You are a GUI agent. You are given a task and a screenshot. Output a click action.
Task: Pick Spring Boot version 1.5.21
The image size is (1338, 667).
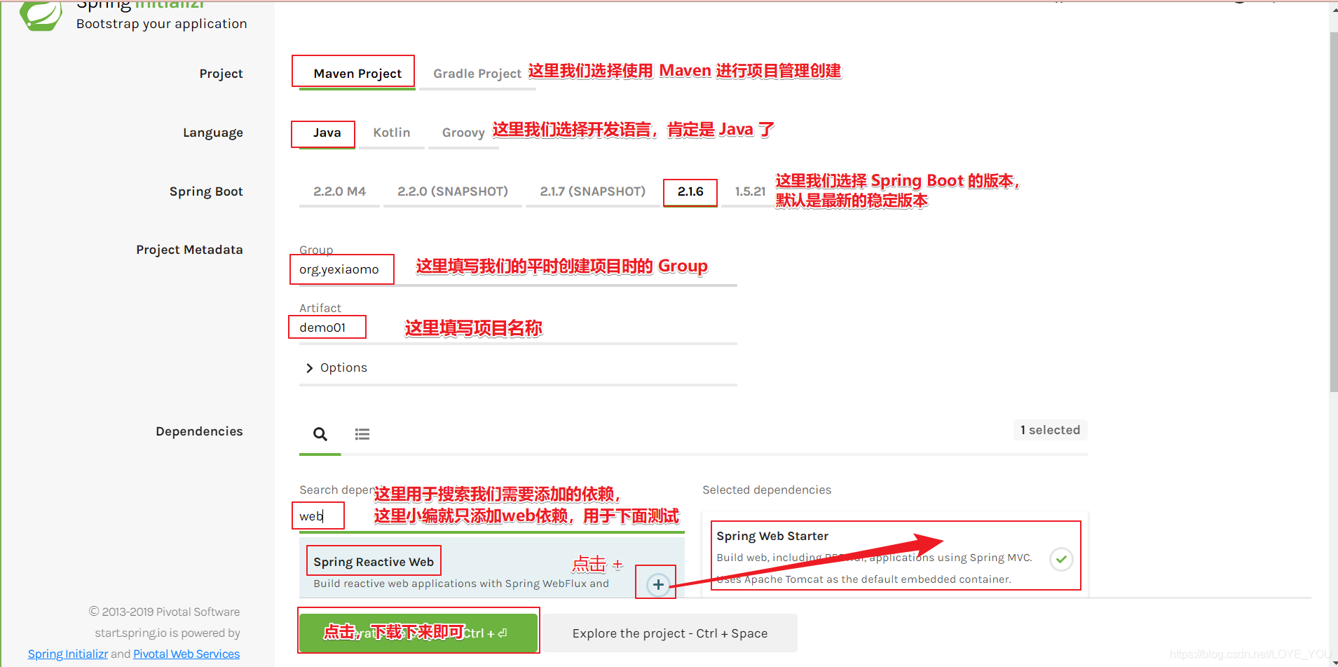click(750, 191)
